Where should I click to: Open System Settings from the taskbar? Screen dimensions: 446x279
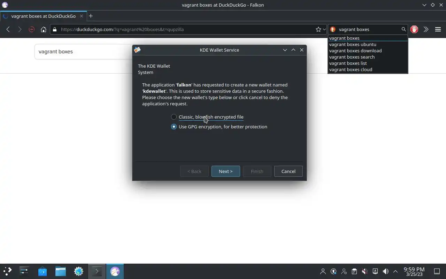24,271
